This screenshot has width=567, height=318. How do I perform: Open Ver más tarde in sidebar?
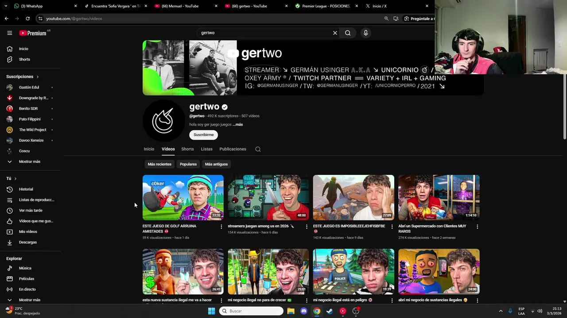click(31, 210)
